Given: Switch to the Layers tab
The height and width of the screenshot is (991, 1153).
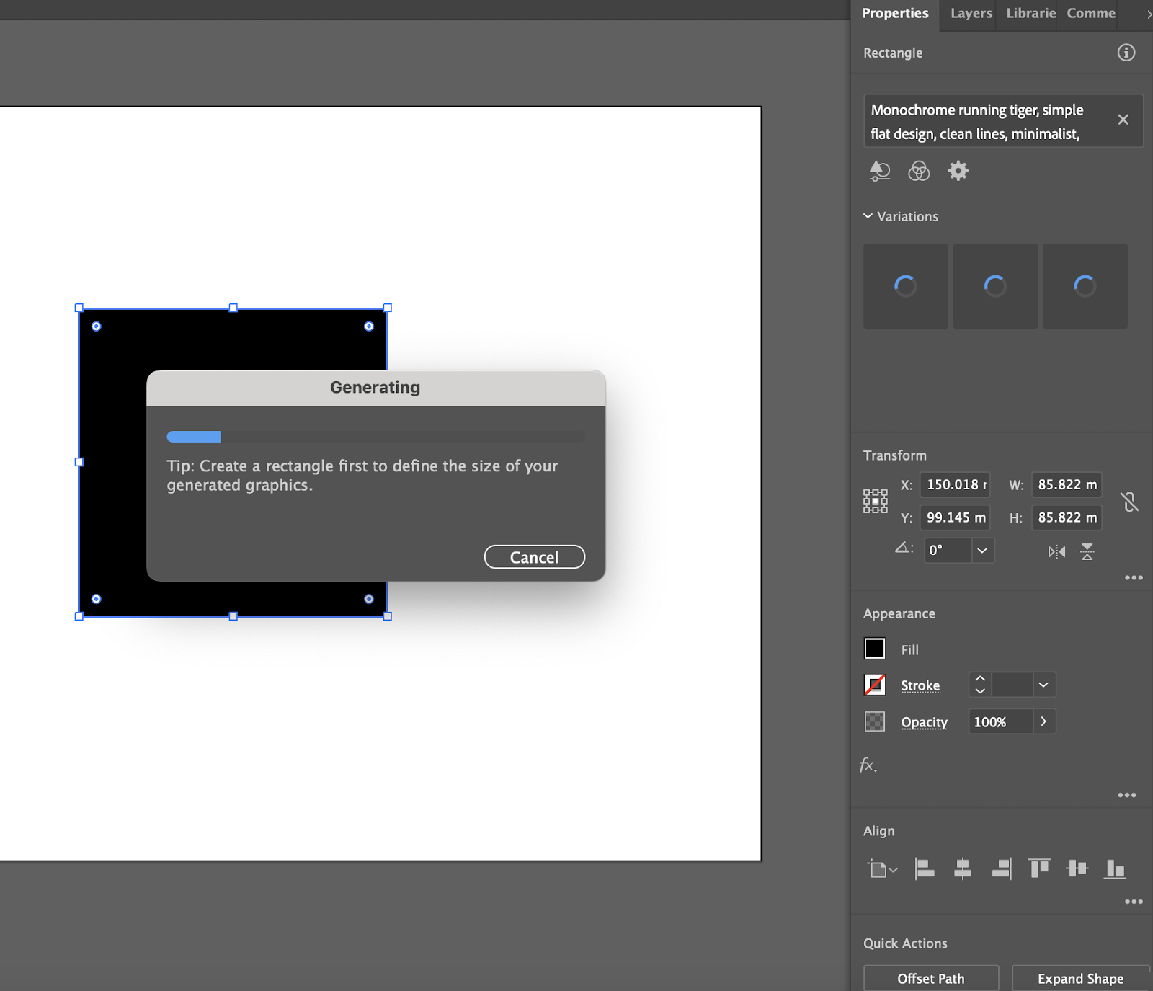Looking at the screenshot, I should (x=971, y=14).
